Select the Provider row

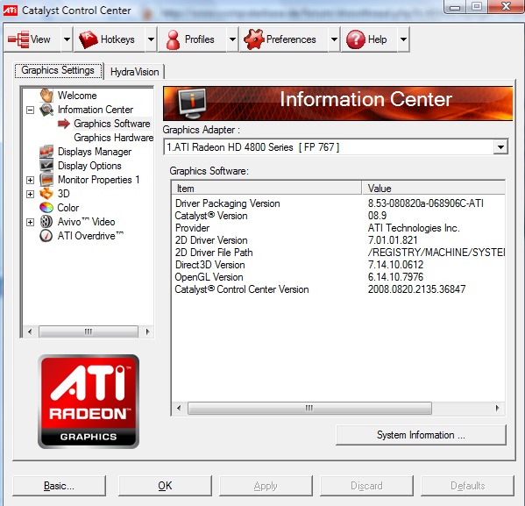pos(338,228)
